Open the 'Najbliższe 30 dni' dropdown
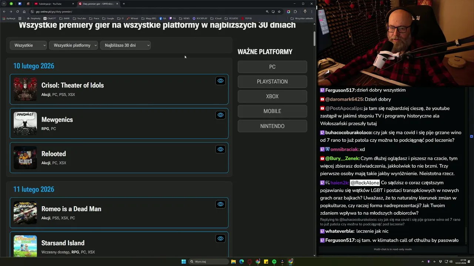 (x=125, y=45)
